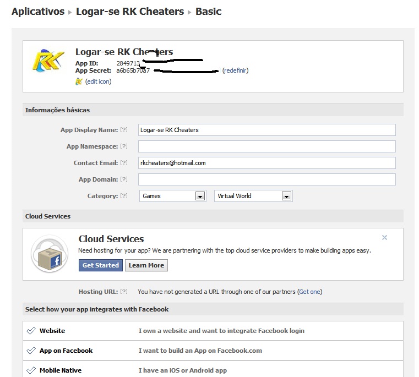Screen dimensions: 419x377
Task: Expand the Website integration row
Action: point(213,331)
